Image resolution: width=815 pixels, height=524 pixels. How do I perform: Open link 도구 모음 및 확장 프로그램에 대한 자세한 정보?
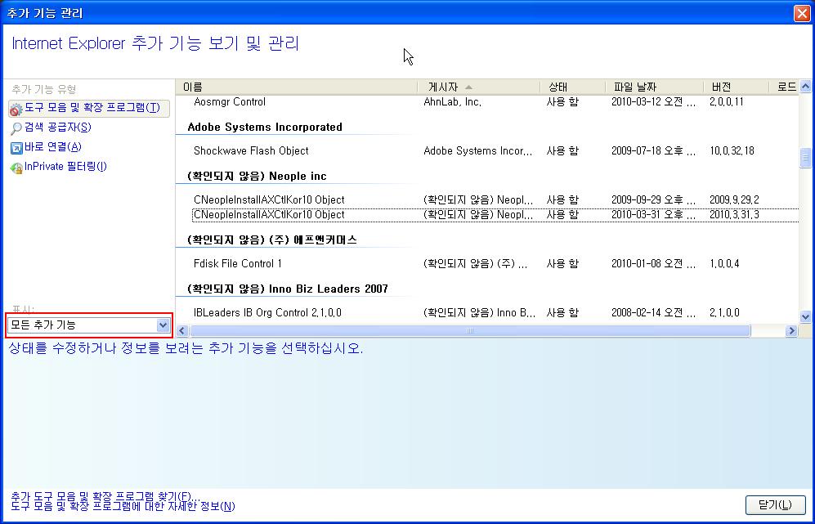tap(123, 507)
